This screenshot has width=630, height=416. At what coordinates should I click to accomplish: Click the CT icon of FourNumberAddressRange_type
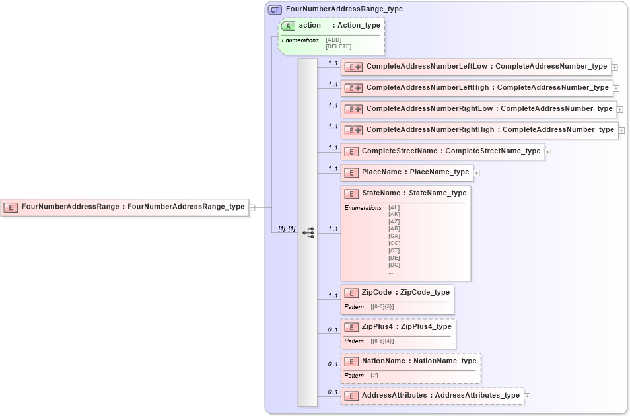[273, 9]
